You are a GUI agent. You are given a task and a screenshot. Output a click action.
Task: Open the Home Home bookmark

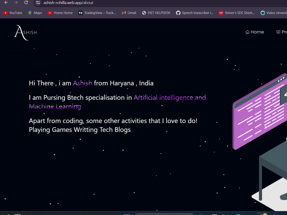click(60, 13)
